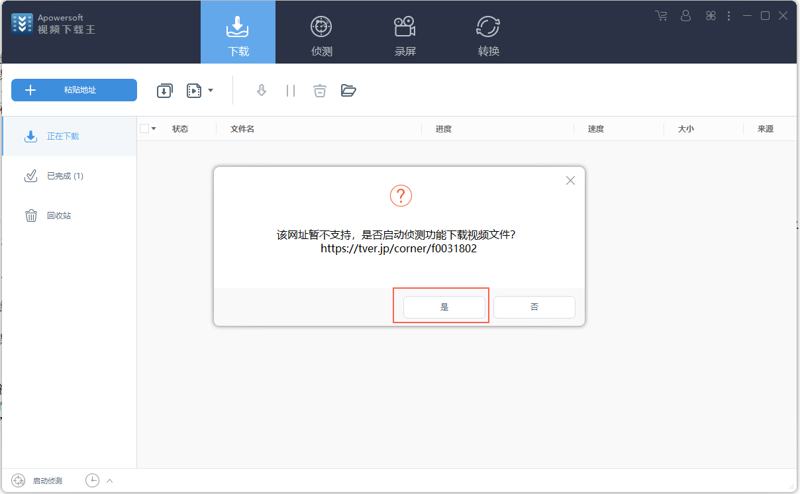Expand the arrow beside select-all checkbox
This screenshot has height=494, width=800.
[x=154, y=128]
